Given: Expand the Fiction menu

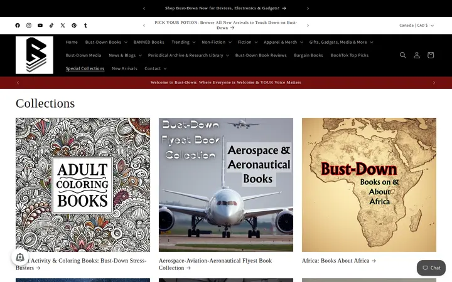Looking at the screenshot, I should [x=247, y=42].
